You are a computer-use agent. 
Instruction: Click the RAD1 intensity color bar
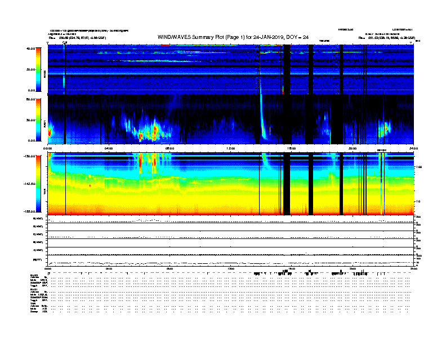[38, 120]
